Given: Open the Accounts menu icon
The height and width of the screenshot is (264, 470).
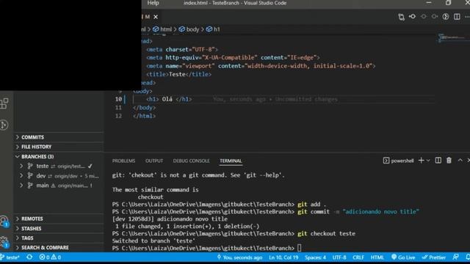Looking at the screenshot, I should (4, 221).
